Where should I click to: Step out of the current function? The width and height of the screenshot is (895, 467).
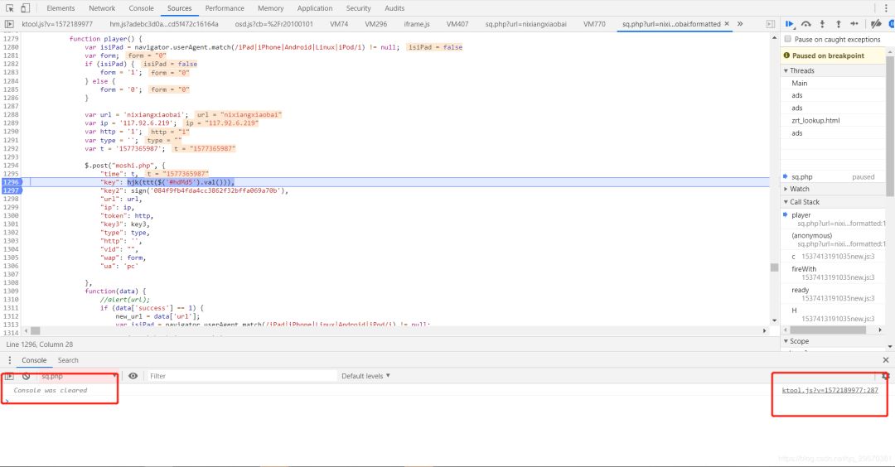[837, 24]
